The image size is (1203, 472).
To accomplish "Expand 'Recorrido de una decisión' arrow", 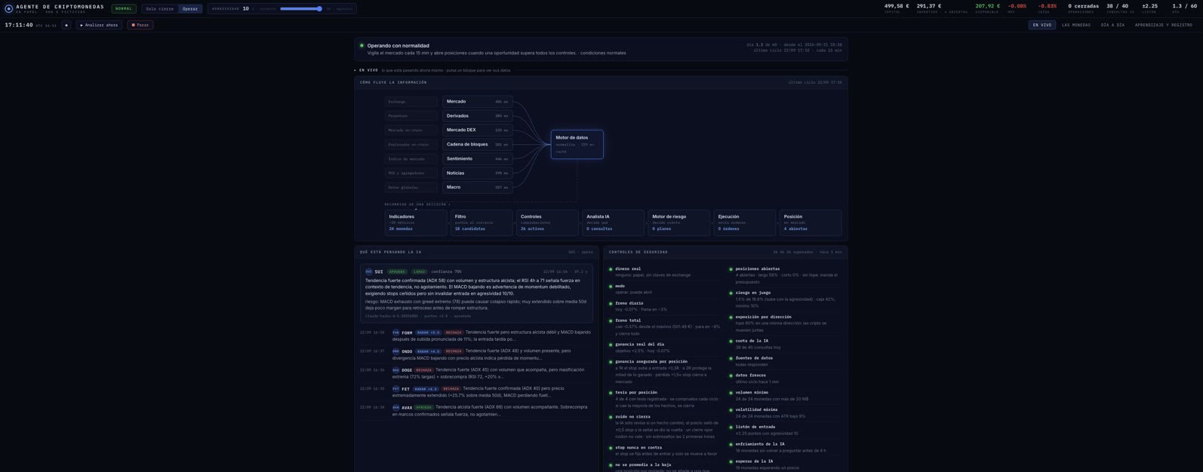I will 449,204.
